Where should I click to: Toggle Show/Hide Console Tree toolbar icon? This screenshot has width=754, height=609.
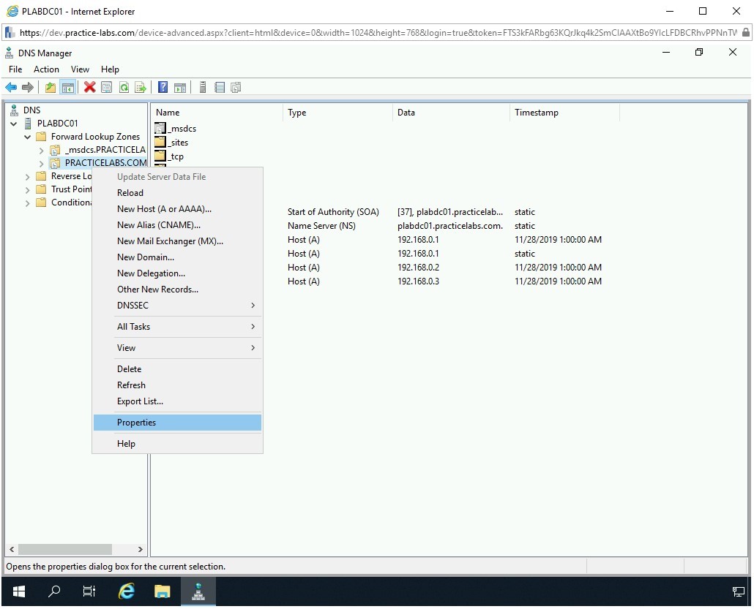(x=68, y=88)
